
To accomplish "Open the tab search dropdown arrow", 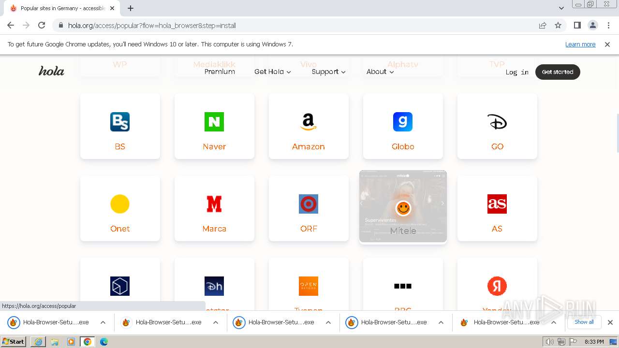I will click(561, 8).
